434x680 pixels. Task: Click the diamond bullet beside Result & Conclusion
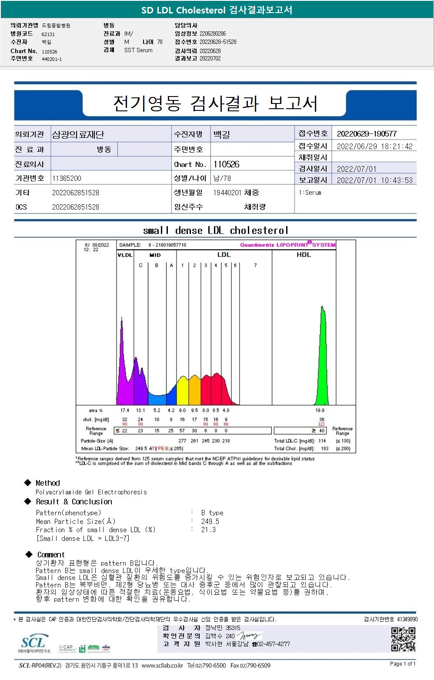28,501
